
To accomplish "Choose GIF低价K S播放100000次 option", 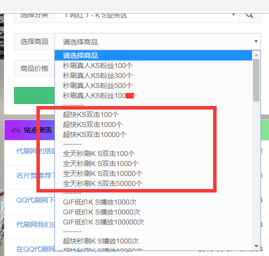I will pyautogui.click(x=153, y=222).
